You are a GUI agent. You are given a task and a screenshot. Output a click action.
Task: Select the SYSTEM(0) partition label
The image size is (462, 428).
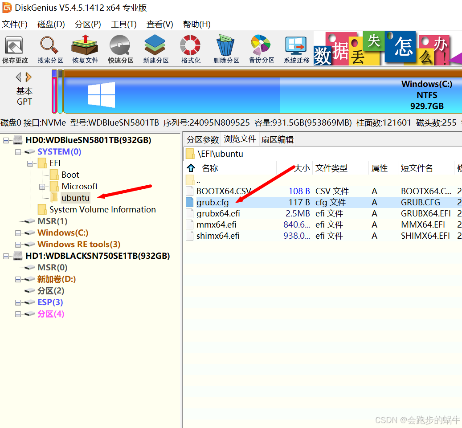point(59,151)
